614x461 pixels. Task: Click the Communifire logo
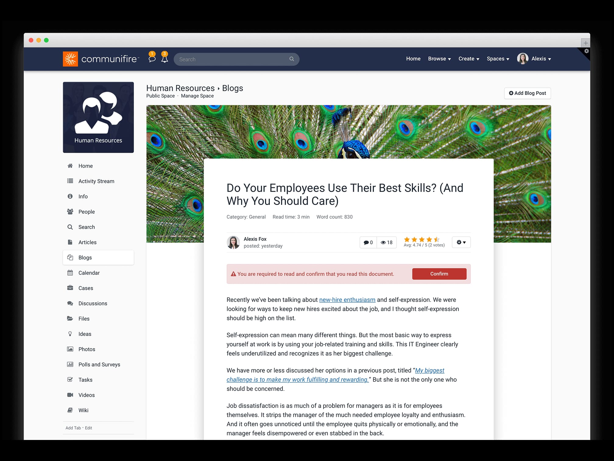(x=101, y=59)
